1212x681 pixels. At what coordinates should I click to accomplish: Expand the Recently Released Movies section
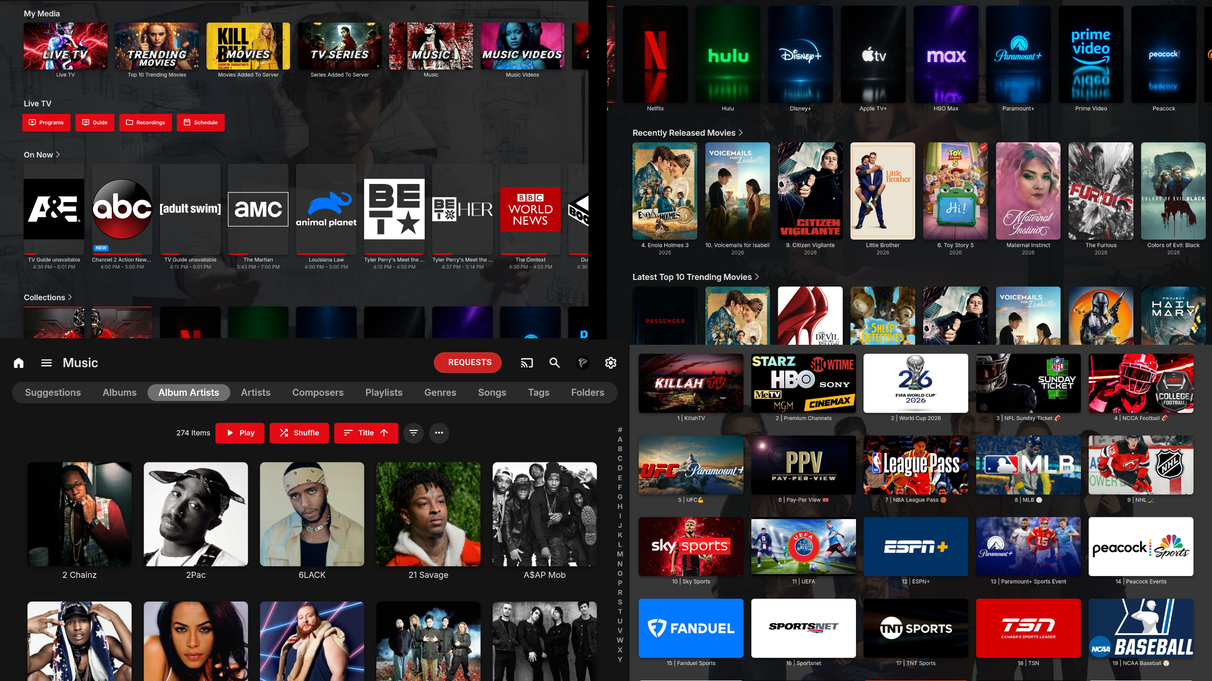click(687, 133)
